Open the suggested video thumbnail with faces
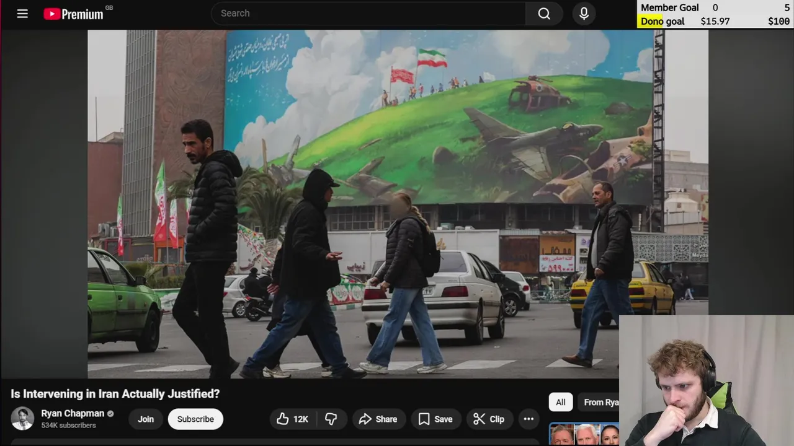The image size is (794, 446). coord(584,434)
